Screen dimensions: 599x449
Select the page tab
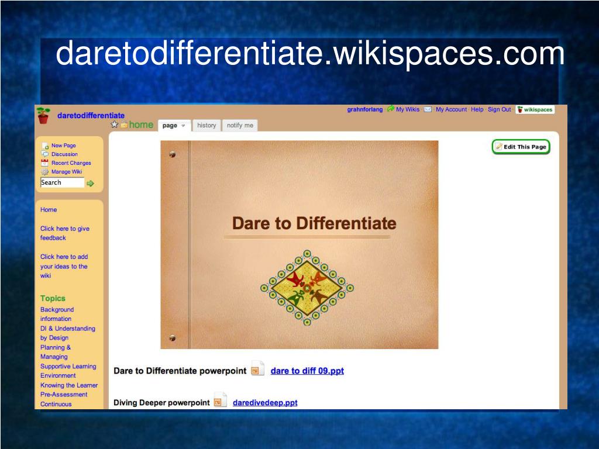tap(174, 125)
